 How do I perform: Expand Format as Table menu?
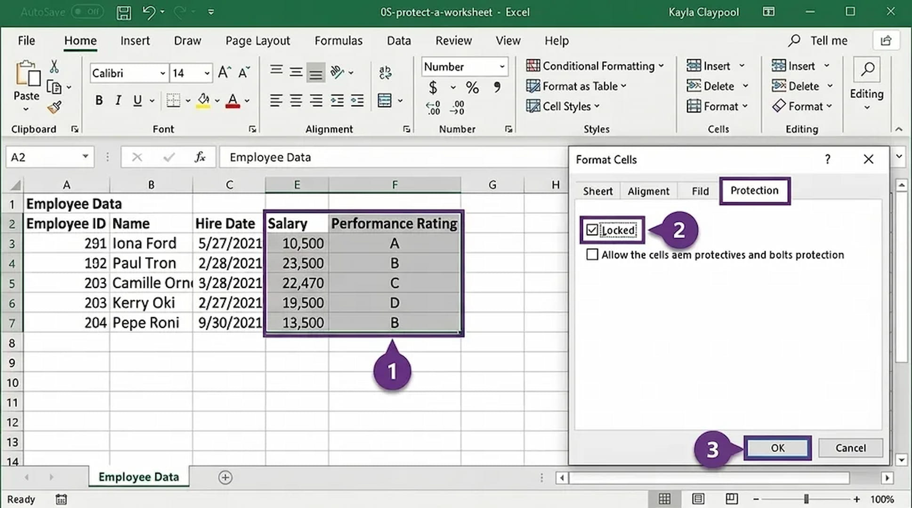576,86
